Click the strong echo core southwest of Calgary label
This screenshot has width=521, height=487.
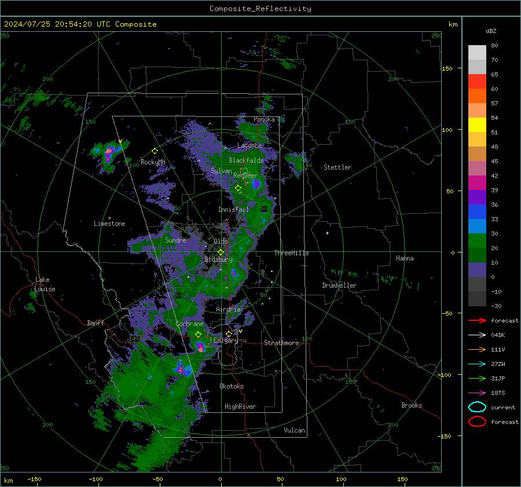point(200,347)
